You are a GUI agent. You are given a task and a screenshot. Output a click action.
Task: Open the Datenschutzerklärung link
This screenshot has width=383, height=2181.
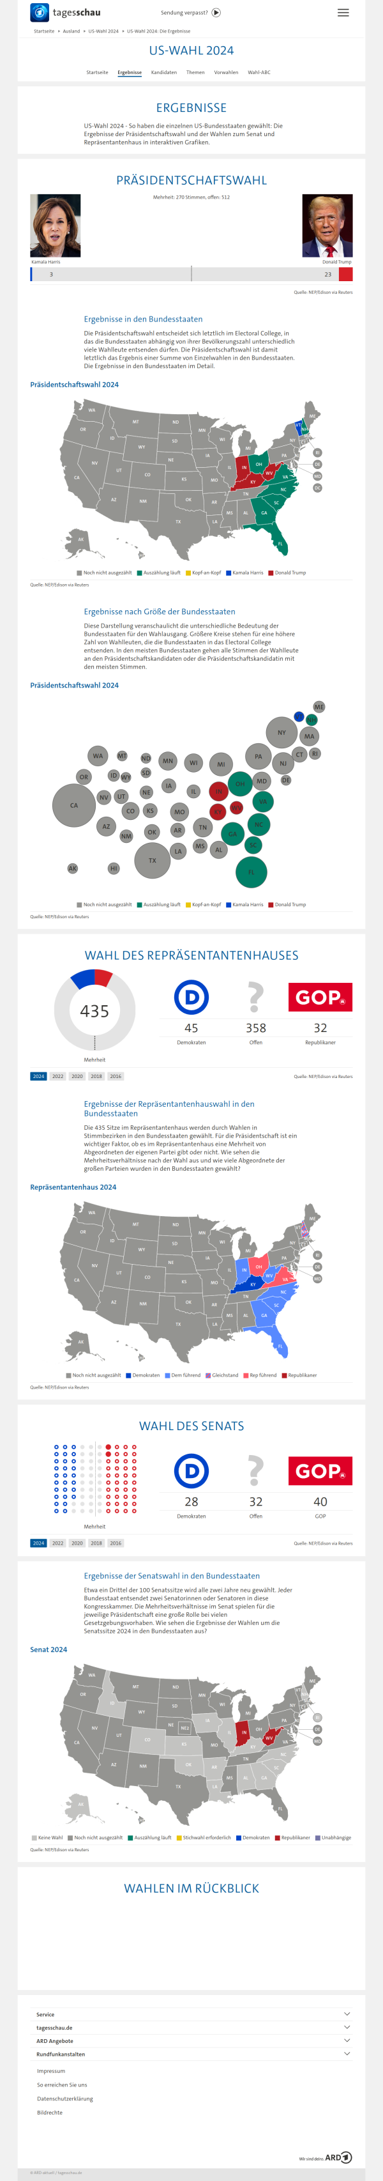pos(65,2098)
